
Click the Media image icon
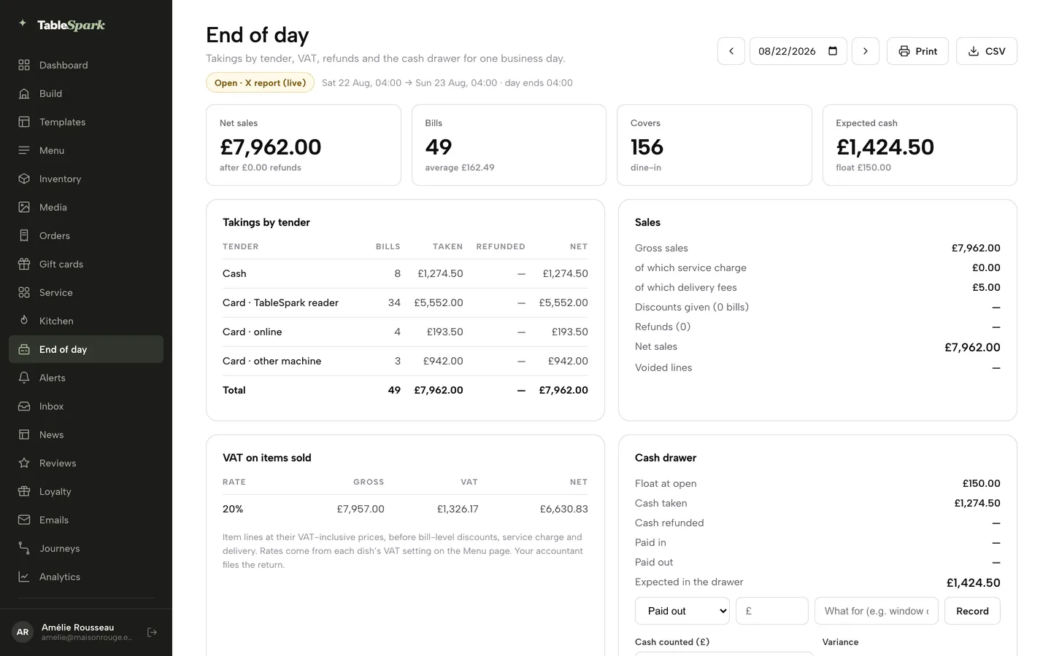pos(24,207)
